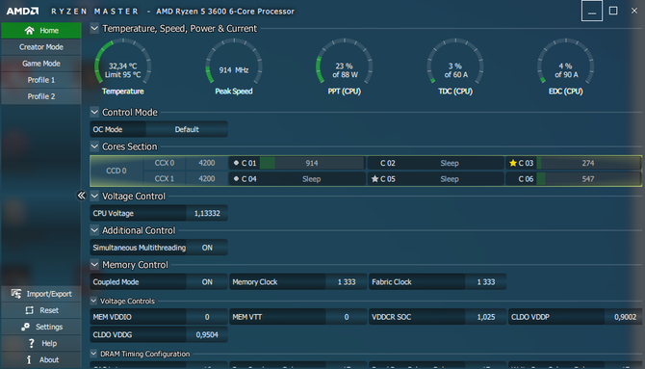The width and height of the screenshot is (645, 369).
Task: Collapse sidebar with double chevron icon
Action: coord(82,196)
